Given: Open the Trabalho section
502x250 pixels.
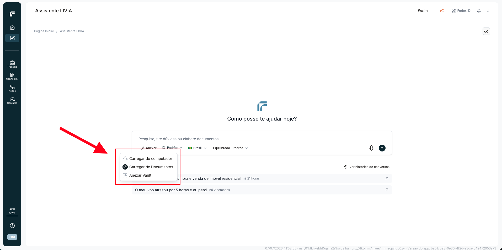Looking at the screenshot, I should (x=12, y=64).
